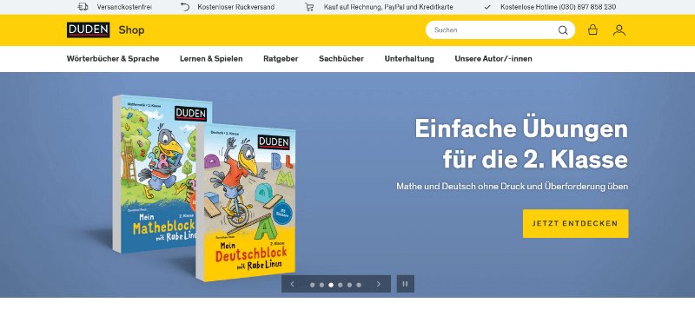Open the Unterhaltung menu
695x316 pixels.
409,58
